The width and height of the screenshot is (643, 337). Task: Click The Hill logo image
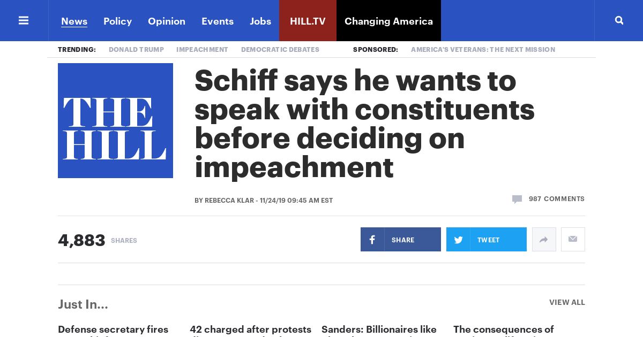click(115, 120)
